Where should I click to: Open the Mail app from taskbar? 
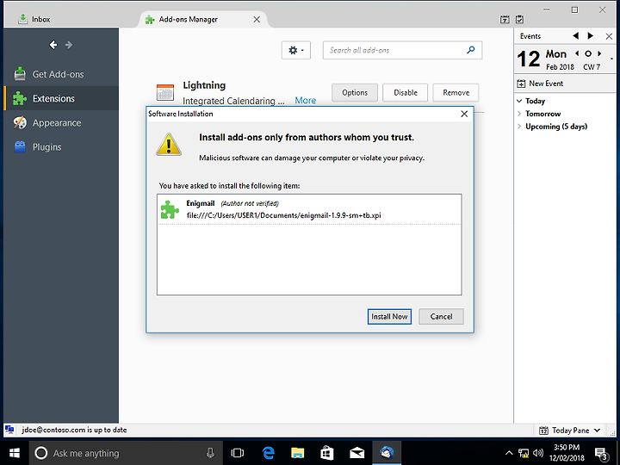pyautogui.click(x=357, y=453)
